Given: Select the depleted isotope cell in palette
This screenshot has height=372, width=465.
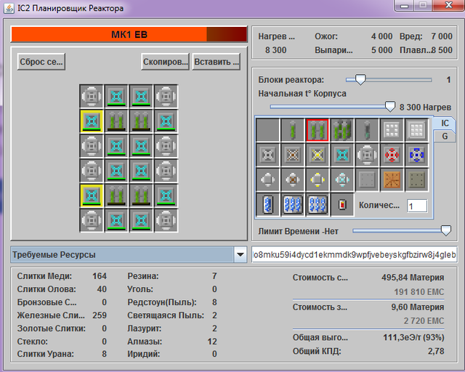Looking at the screenshot, I should coord(367,129).
